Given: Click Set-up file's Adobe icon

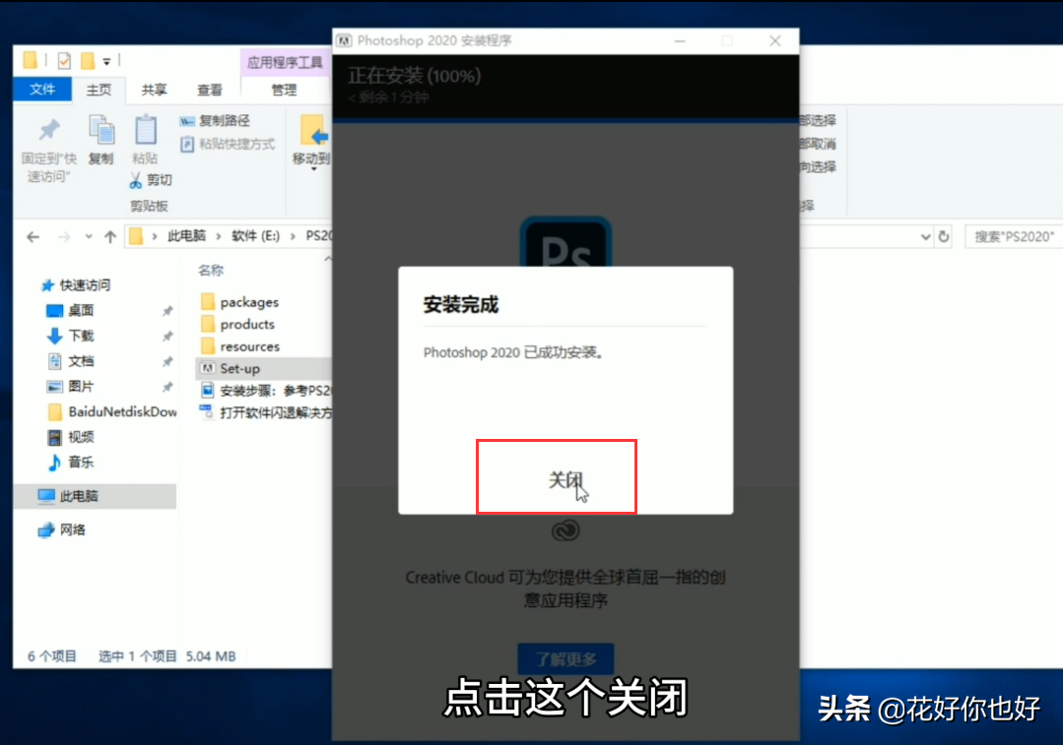Looking at the screenshot, I should (x=208, y=368).
